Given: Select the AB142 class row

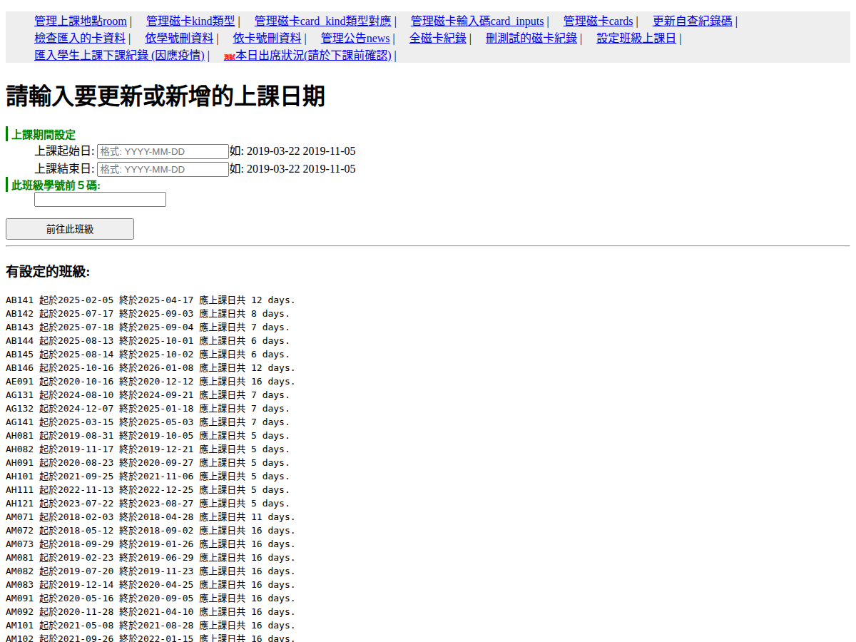Looking at the screenshot, I should click(148, 314).
